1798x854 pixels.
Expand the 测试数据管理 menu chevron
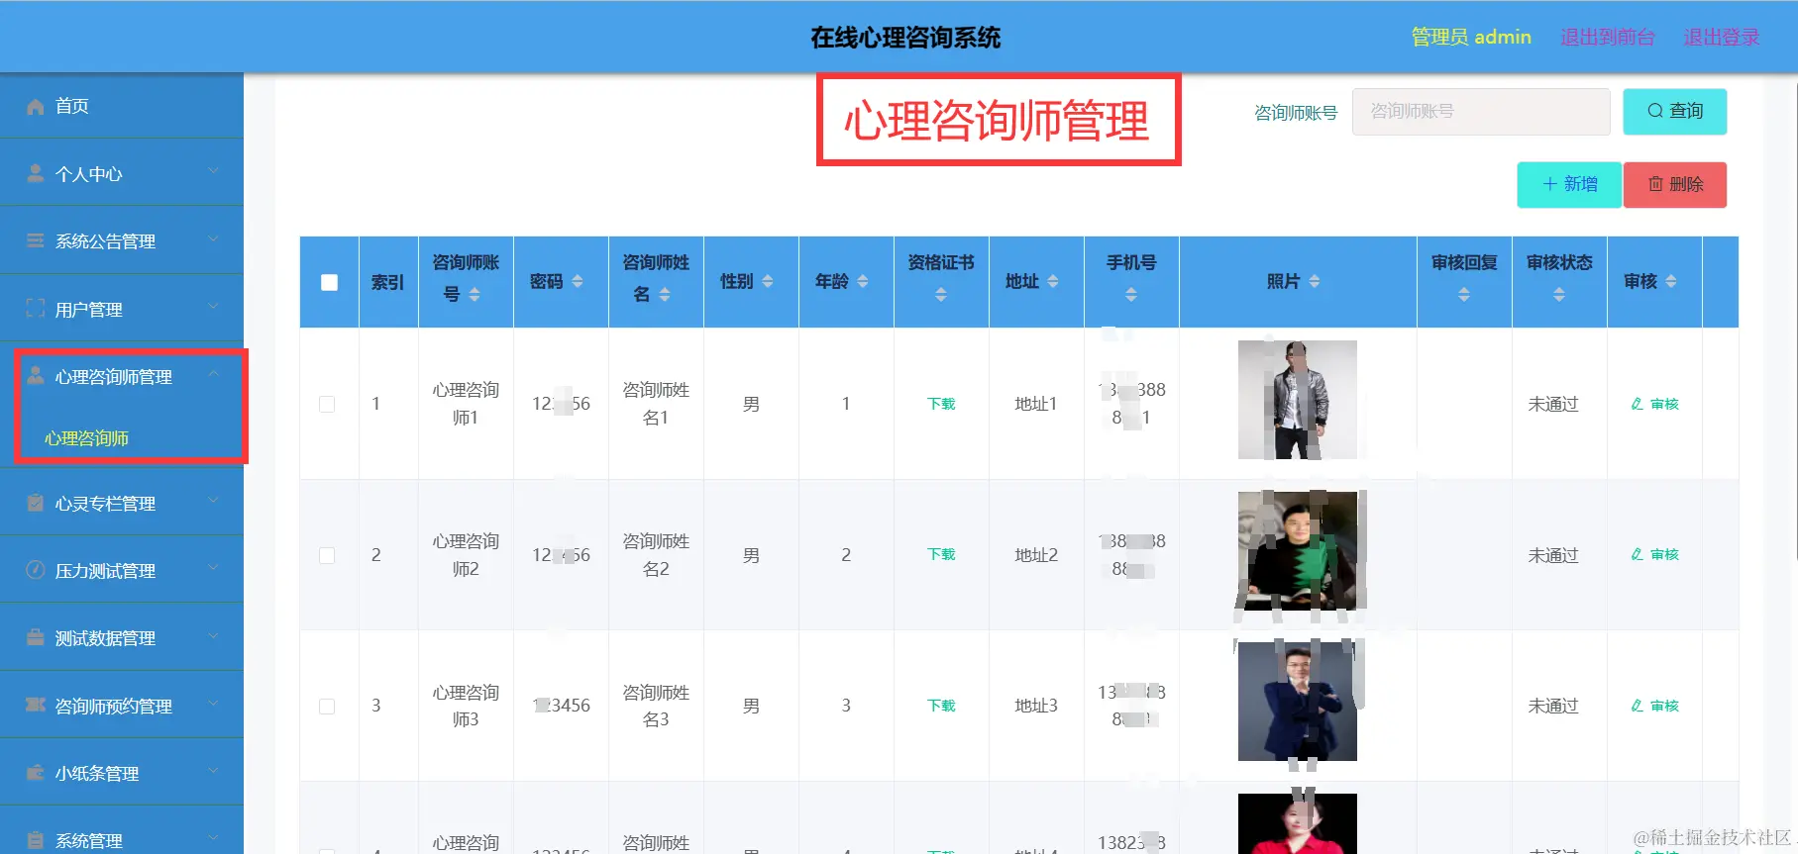213,636
